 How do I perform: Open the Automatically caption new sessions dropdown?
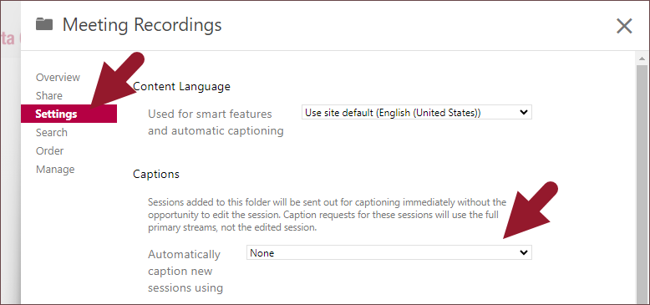click(x=389, y=252)
